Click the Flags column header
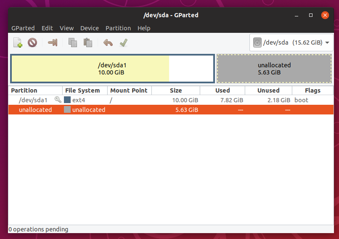Image resolution: width=339 pixels, height=239 pixels. (x=313, y=90)
